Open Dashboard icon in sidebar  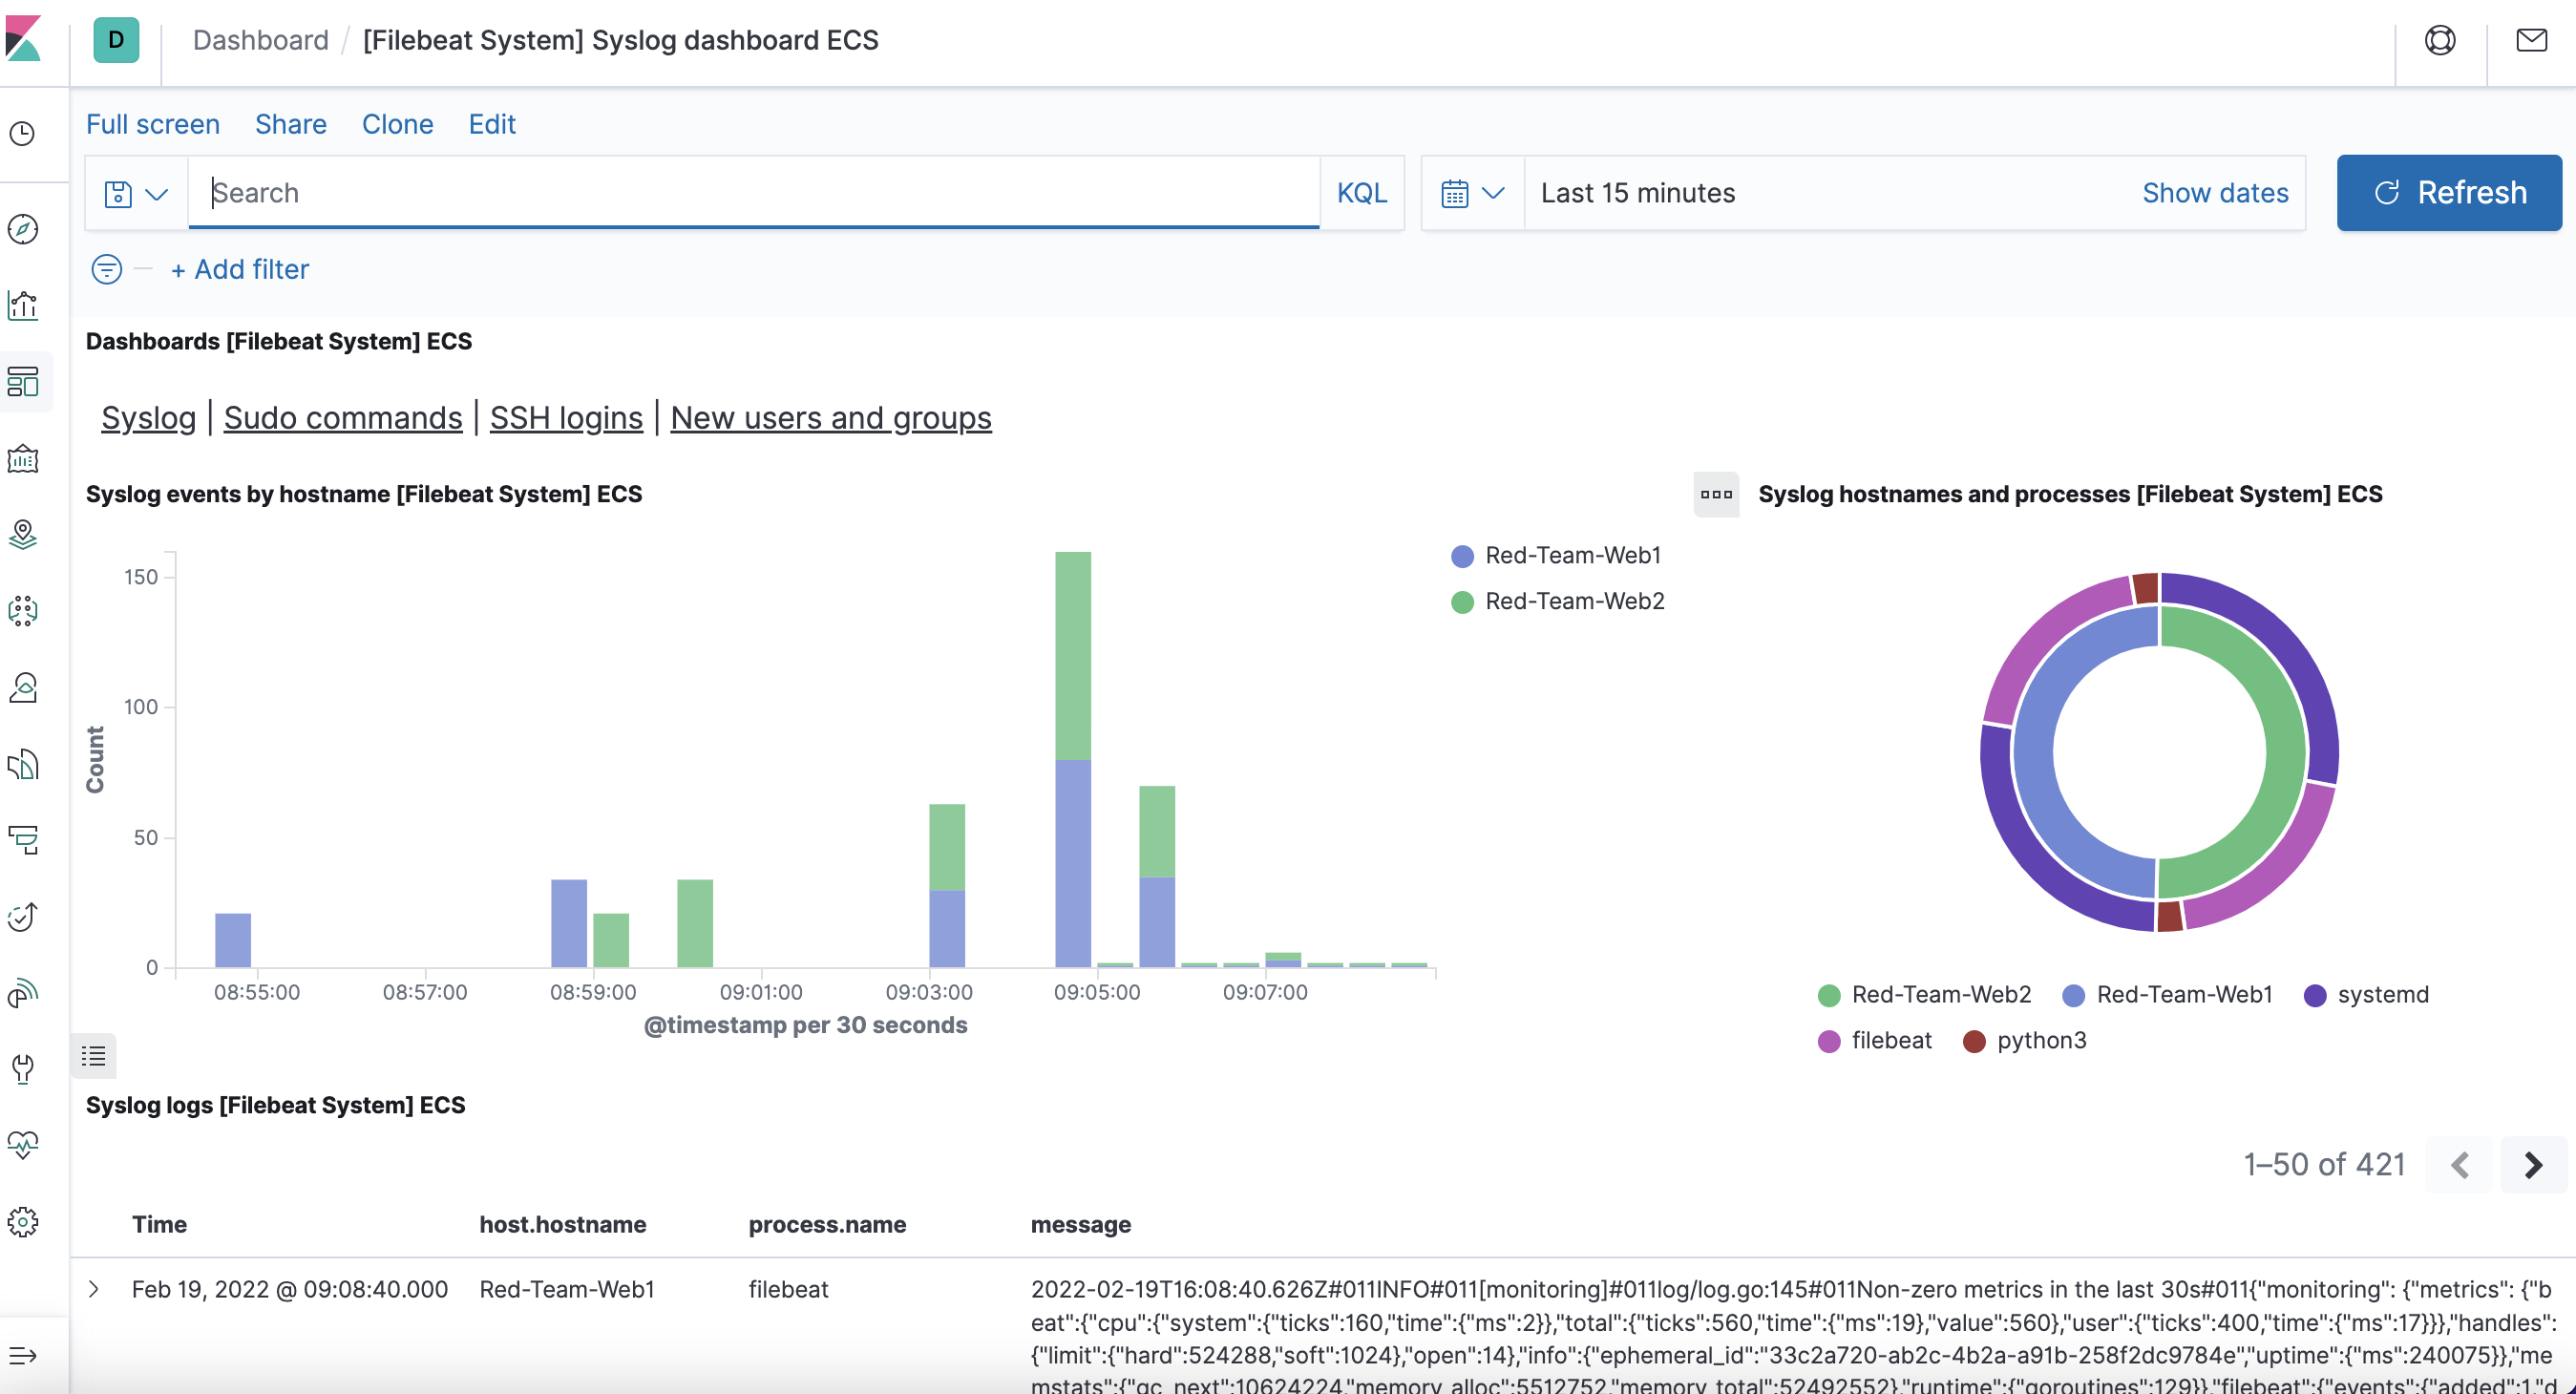22,381
